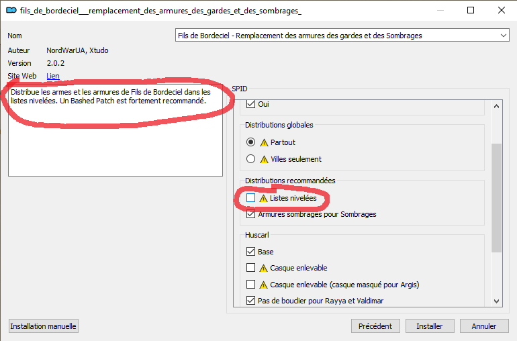Click the installer app icon in title bar

pos(11,11)
